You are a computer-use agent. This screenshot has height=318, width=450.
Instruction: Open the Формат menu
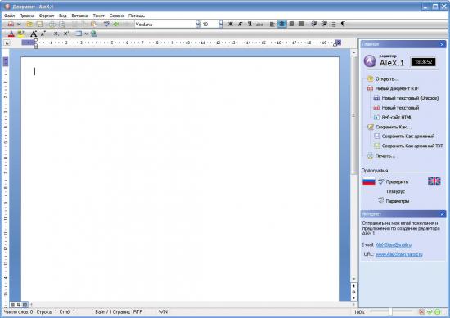[47, 16]
